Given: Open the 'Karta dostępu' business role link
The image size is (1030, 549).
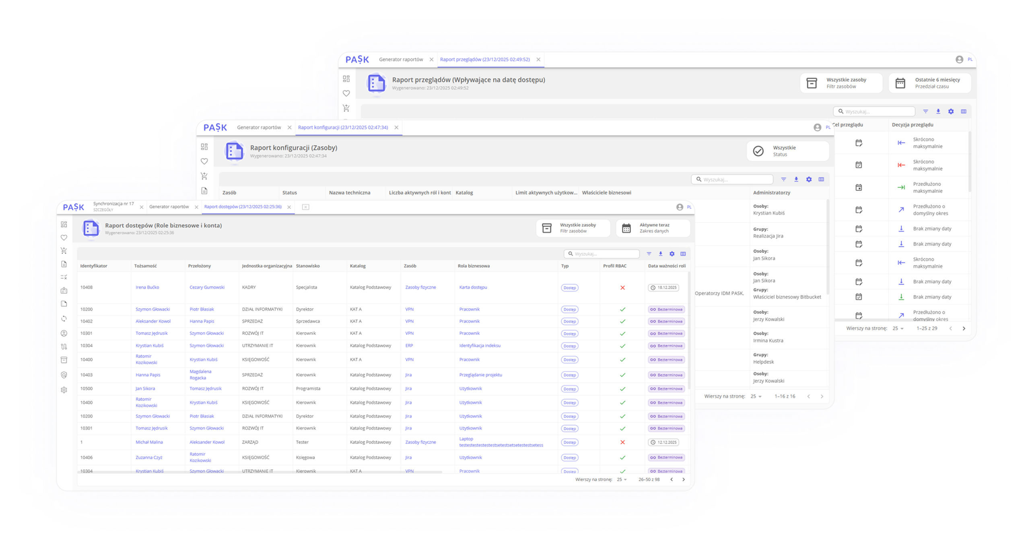Looking at the screenshot, I should coord(473,287).
